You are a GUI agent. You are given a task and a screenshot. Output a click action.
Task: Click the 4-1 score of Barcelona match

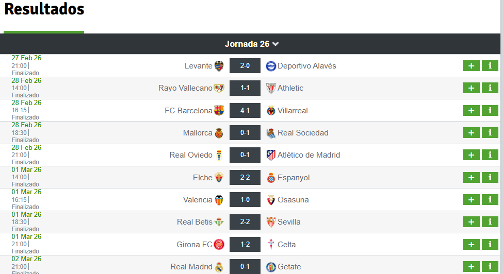(x=245, y=111)
